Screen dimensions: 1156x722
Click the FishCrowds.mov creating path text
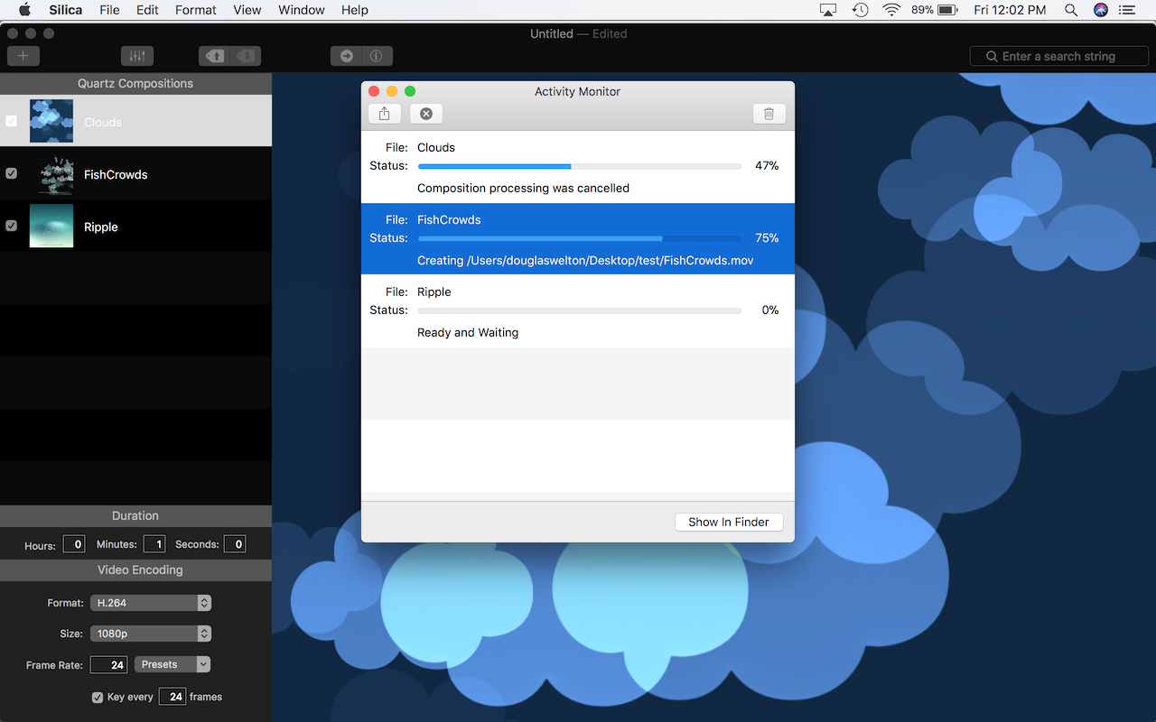[x=585, y=261]
